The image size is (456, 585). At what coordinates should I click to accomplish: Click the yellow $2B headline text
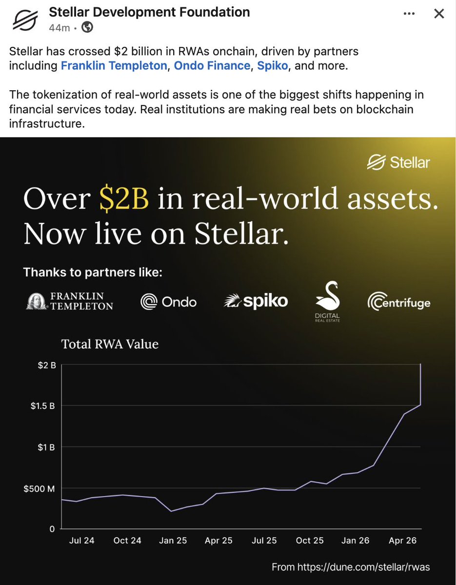point(124,200)
